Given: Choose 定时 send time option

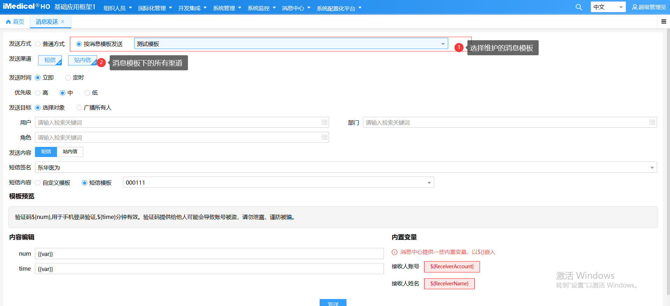Looking at the screenshot, I should (x=68, y=78).
